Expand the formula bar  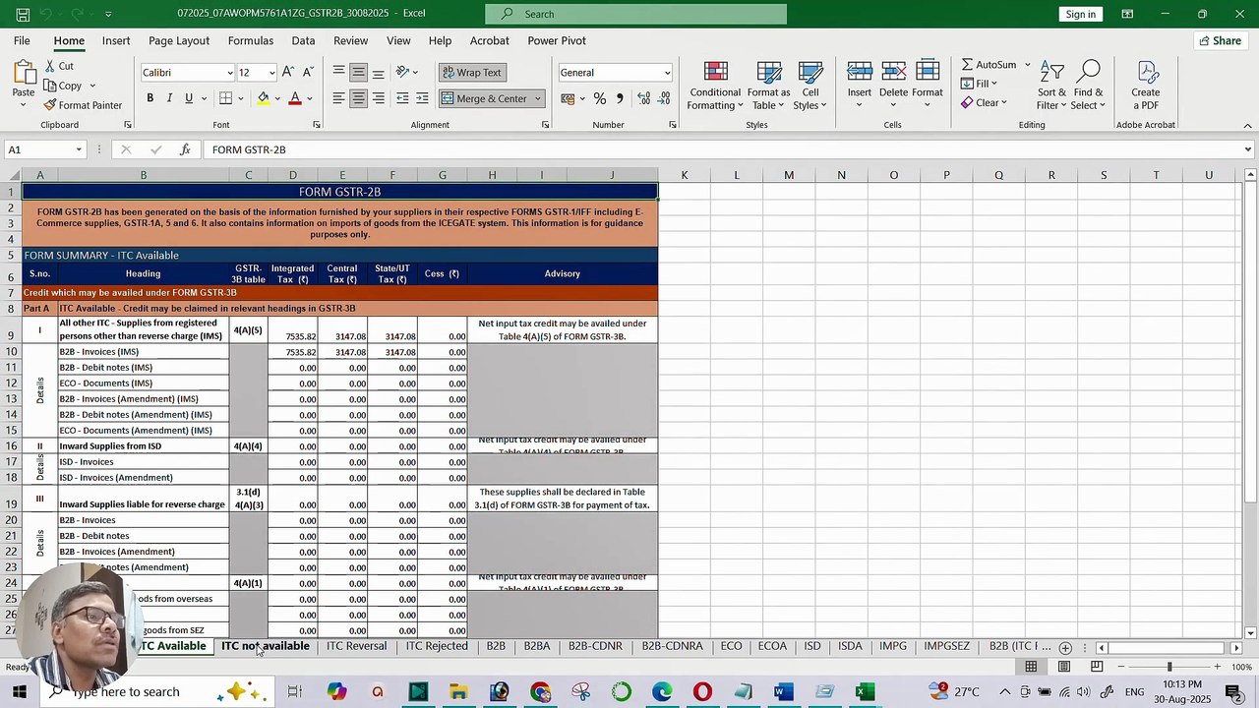click(1248, 149)
